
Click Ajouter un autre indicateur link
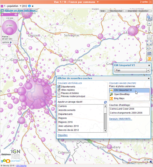(x=21, y=10)
